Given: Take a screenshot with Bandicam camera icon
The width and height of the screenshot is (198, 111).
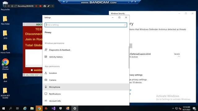Looking at the screenshot, I should coord(45,6).
